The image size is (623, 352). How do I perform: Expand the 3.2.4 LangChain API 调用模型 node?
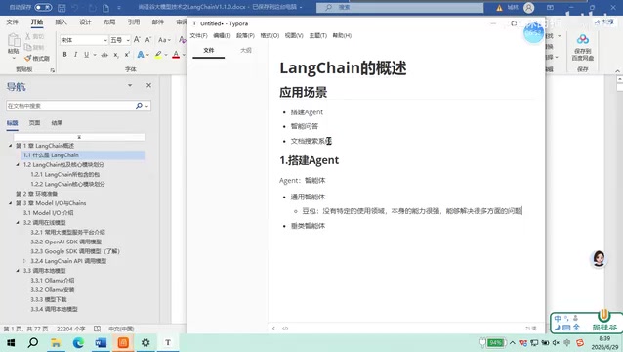tap(24, 261)
